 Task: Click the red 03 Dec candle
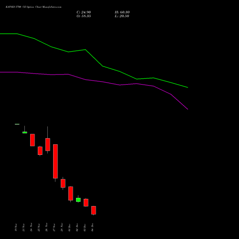tap(86, 203)
